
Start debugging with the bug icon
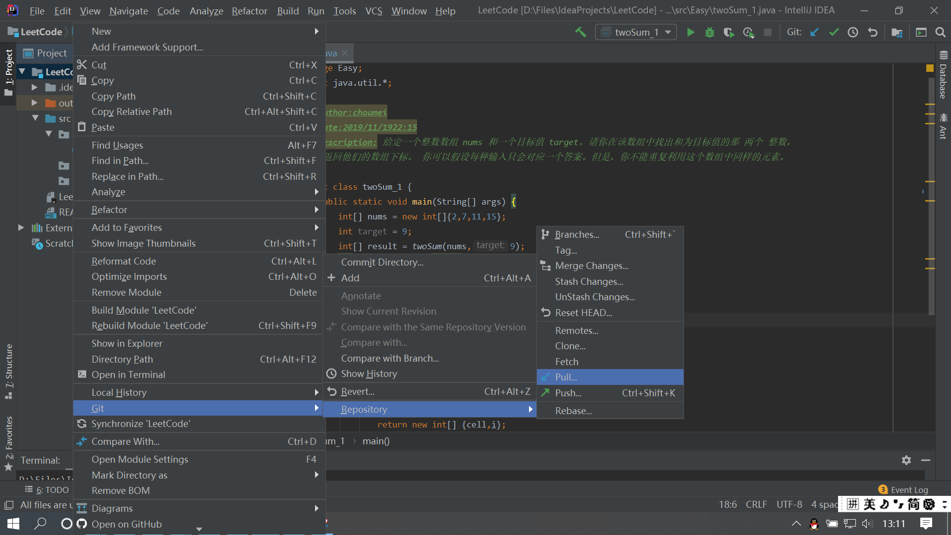tap(710, 32)
